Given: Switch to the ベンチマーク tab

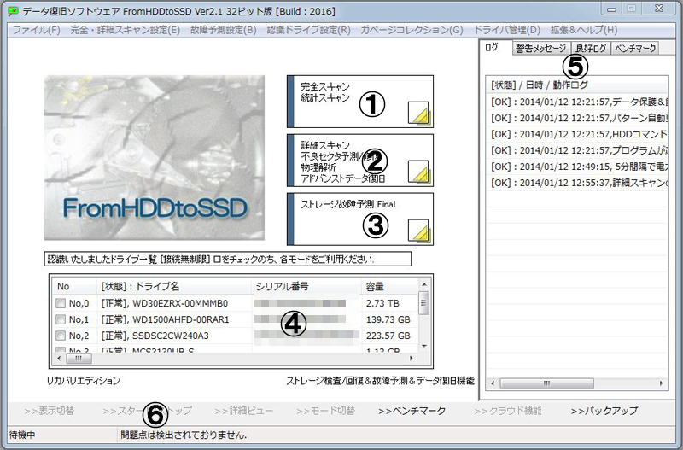Looking at the screenshot, I should pos(635,49).
